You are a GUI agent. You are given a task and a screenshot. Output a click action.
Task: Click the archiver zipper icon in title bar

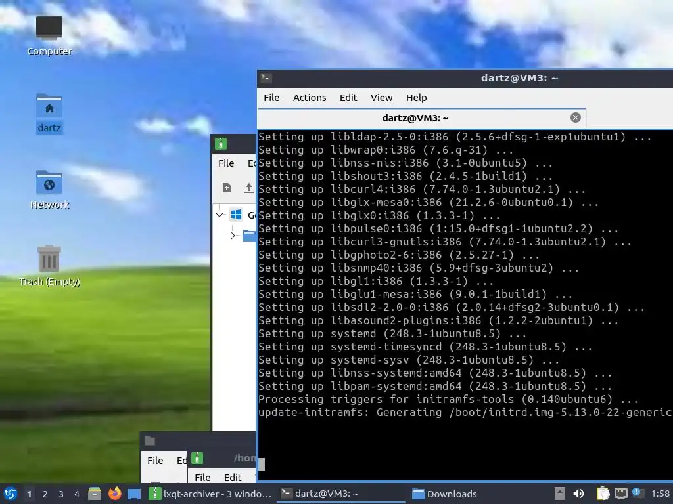(221, 144)
